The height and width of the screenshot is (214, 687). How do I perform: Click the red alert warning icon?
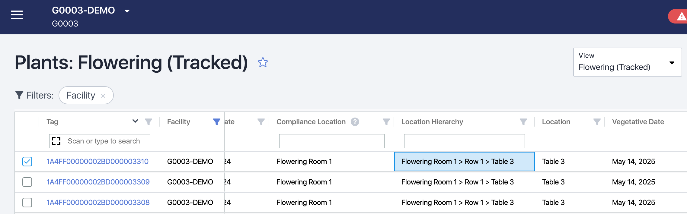coord(681,17)
